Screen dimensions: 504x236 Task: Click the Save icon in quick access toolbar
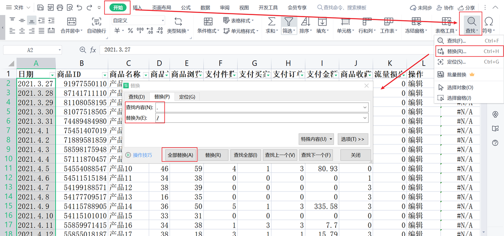click(x=40, y=8)
